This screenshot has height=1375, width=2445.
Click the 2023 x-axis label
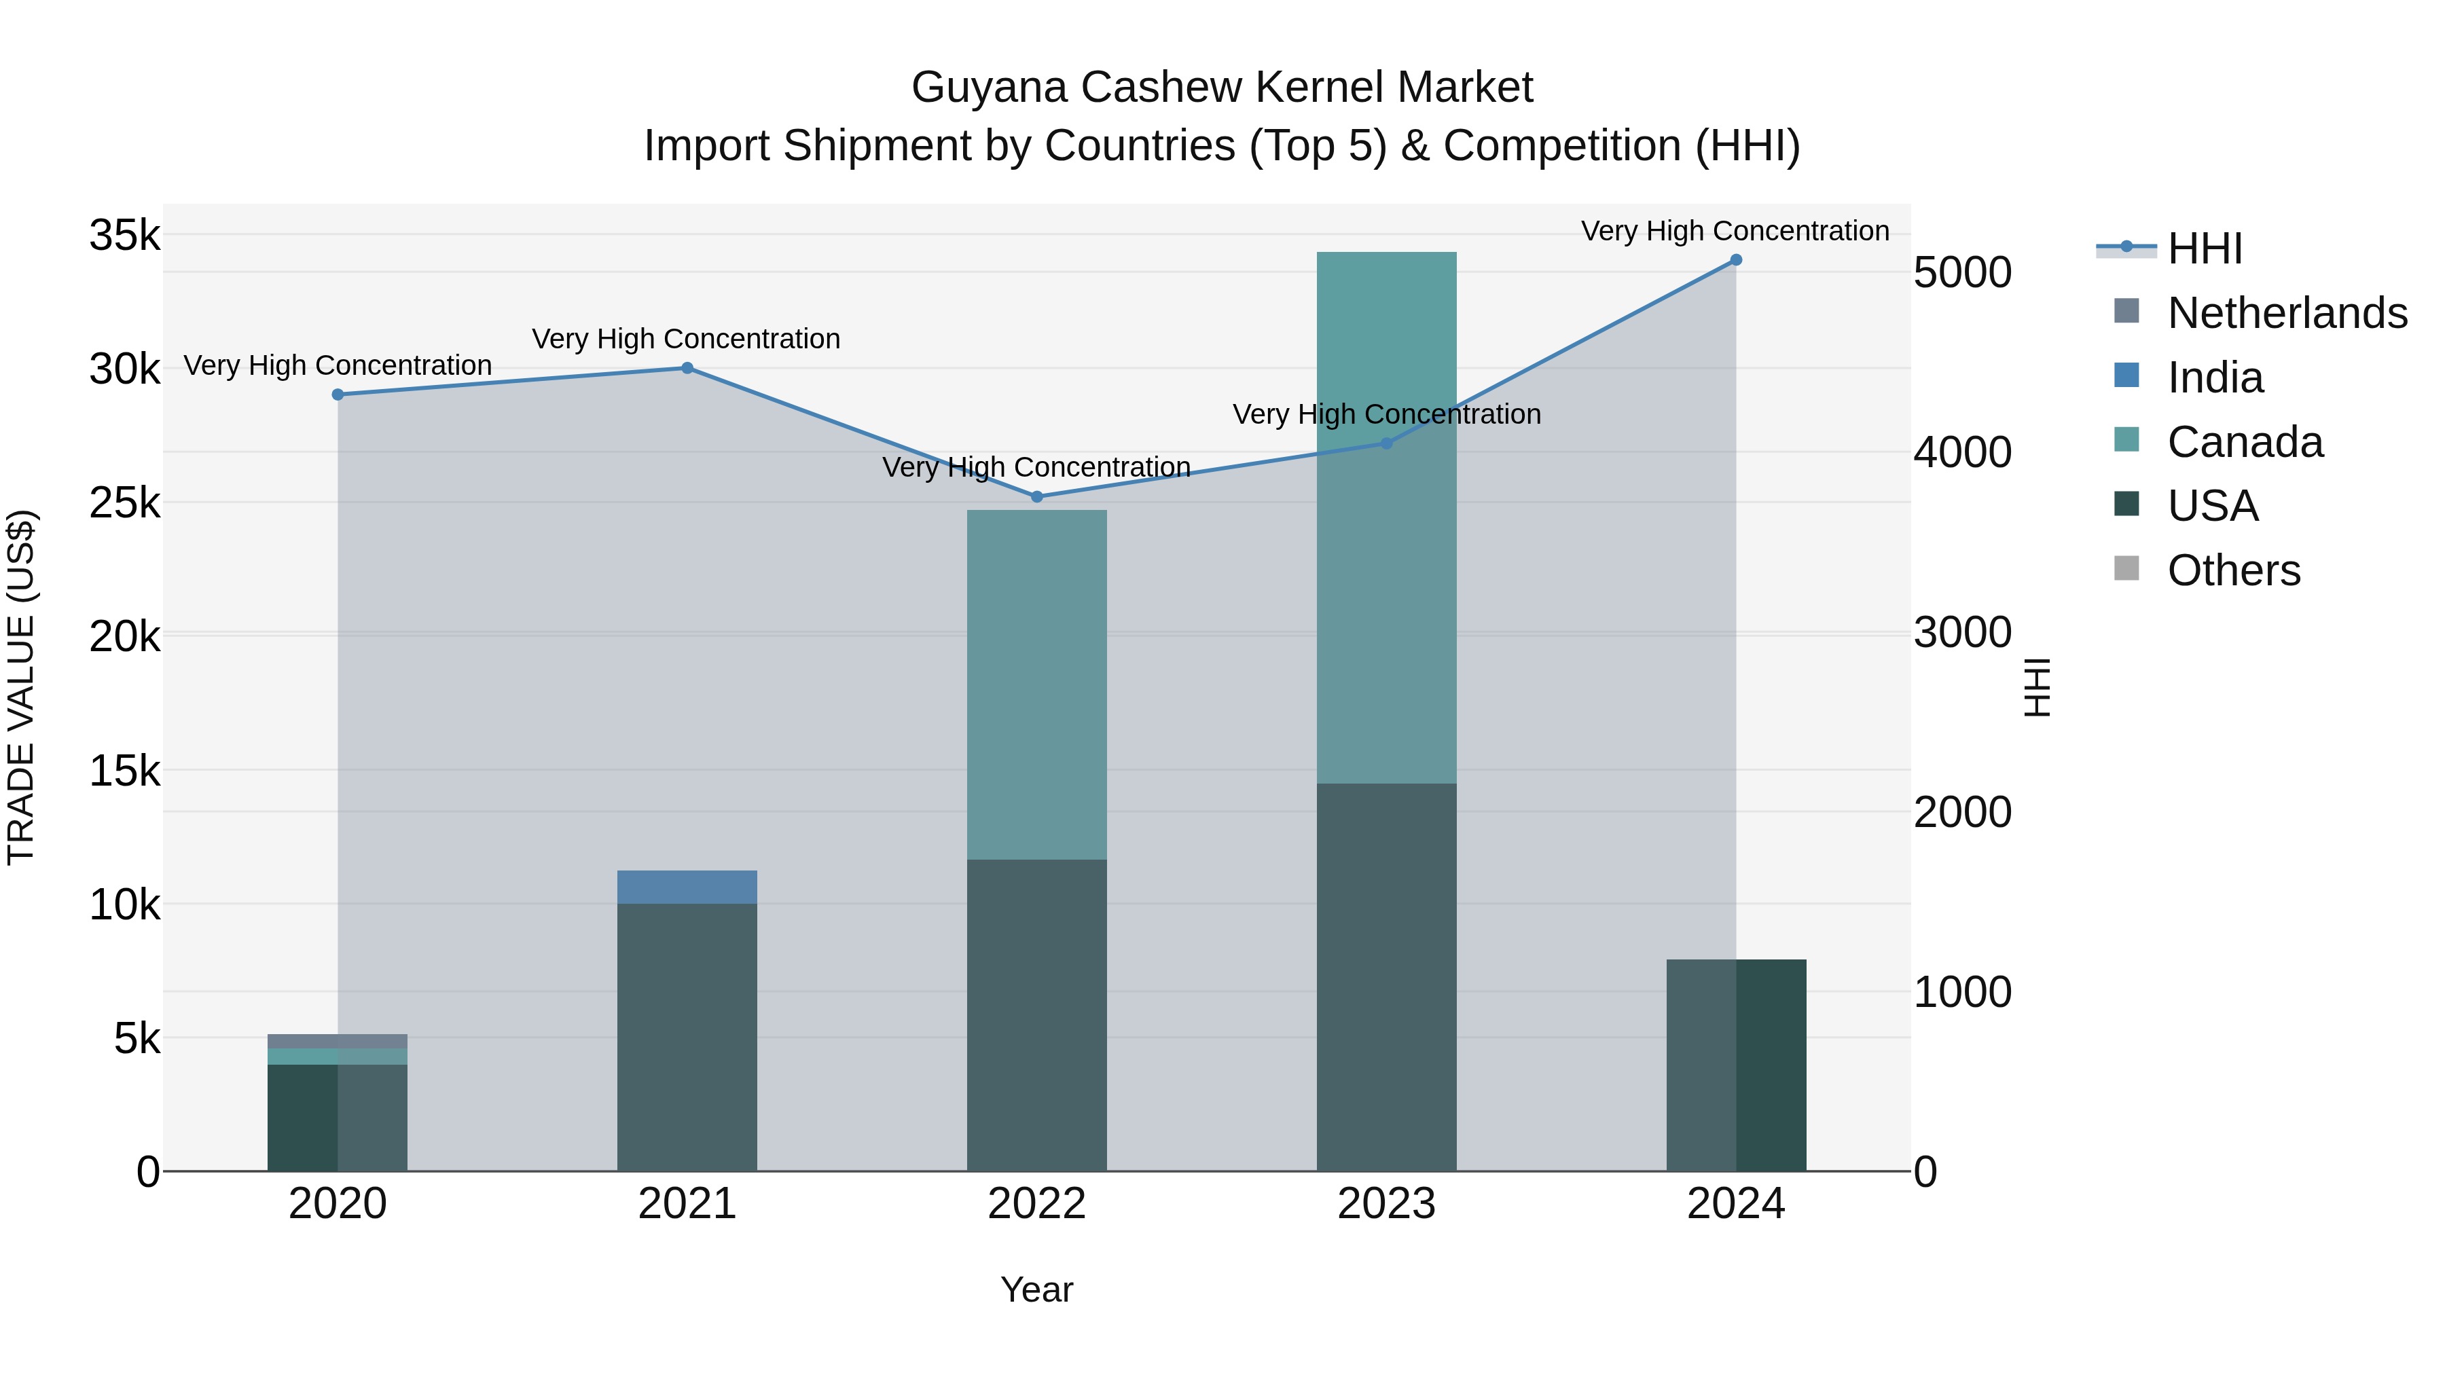[x=1387, y=1204]
